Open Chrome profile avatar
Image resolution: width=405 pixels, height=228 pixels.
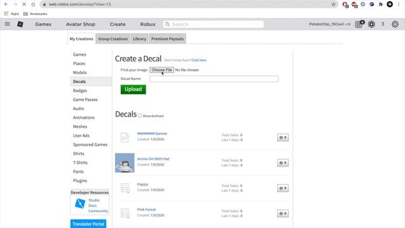(390, 4)
